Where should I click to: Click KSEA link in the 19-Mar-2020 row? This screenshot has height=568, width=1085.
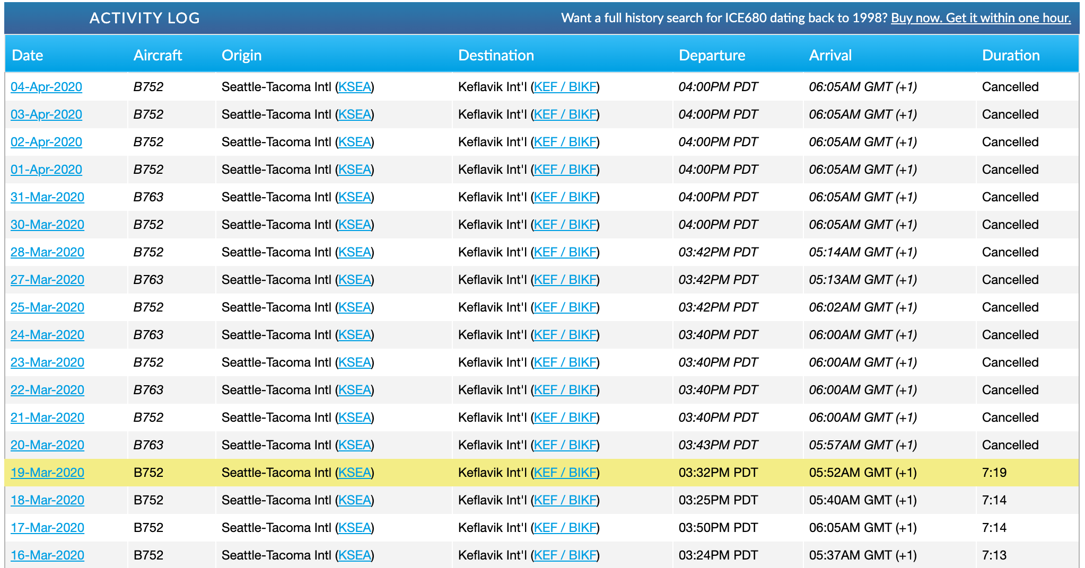(x=354, y=473)
